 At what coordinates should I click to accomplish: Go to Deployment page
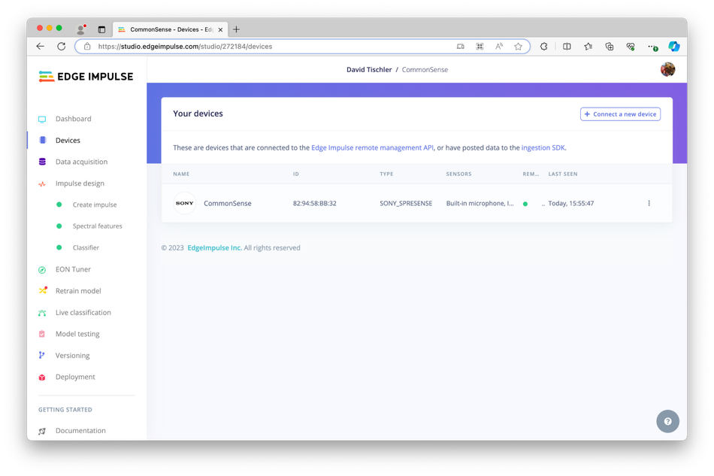pos(75,377)
